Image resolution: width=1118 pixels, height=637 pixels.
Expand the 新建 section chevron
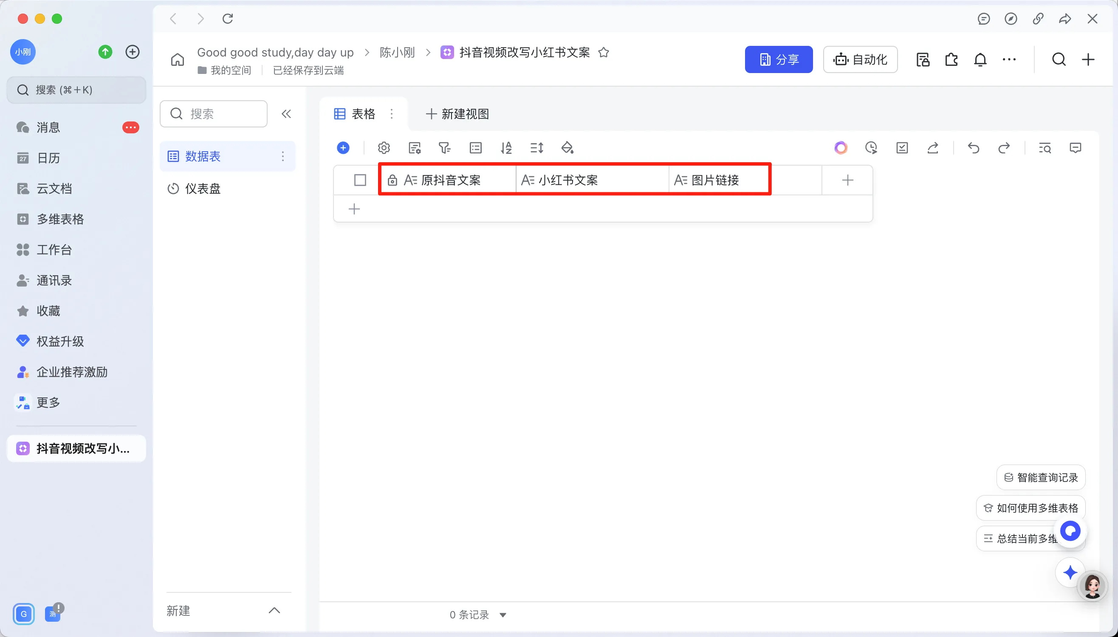coord(274,610)
